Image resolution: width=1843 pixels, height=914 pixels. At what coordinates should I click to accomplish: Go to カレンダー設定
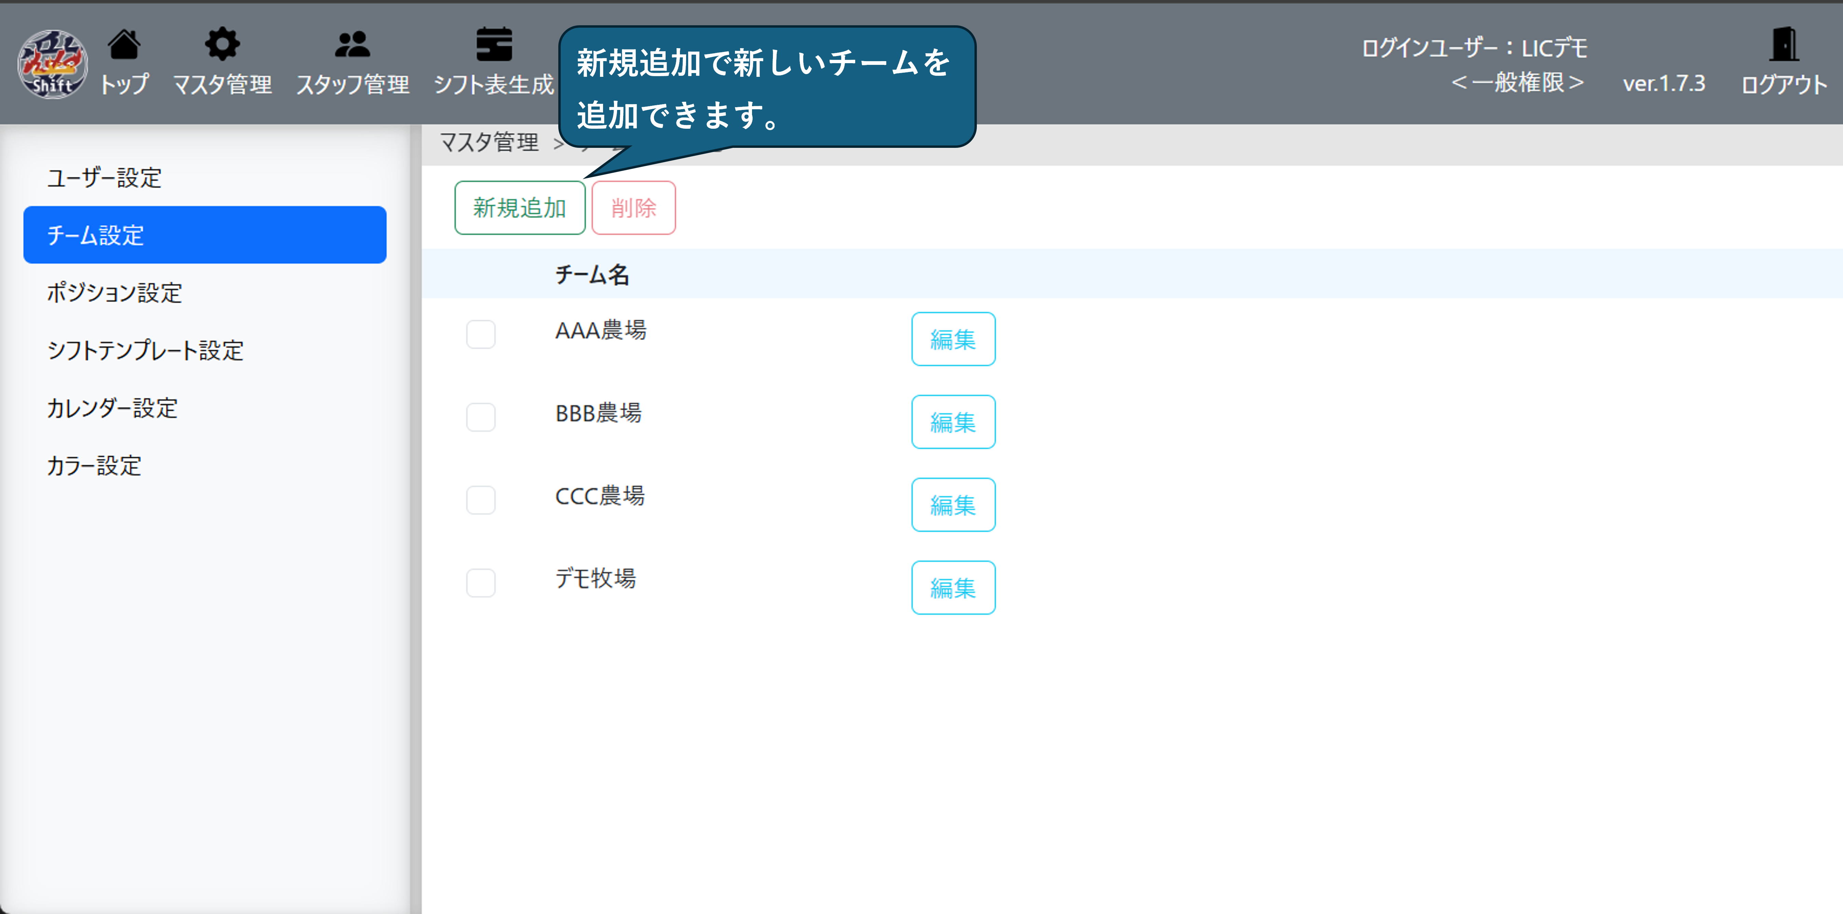[x=112, y=408]
